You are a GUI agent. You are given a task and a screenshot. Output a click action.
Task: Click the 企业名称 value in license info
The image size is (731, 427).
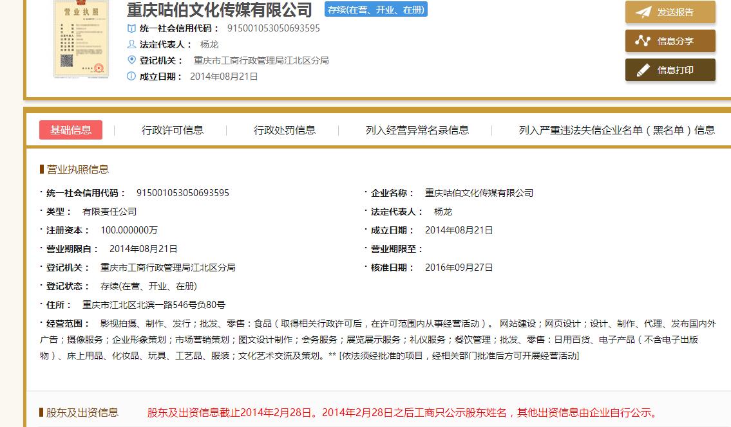[x=479, y=193]
